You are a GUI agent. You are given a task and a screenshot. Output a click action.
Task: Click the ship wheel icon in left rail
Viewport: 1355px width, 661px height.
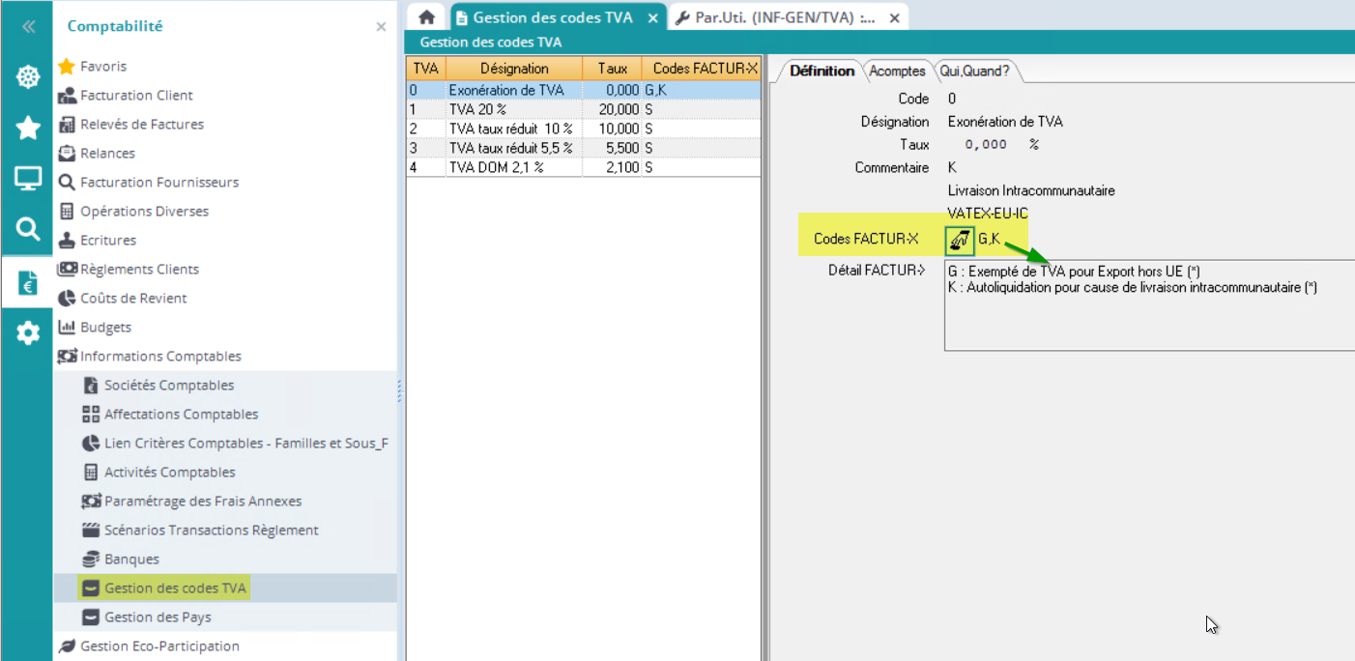(27, 77)
